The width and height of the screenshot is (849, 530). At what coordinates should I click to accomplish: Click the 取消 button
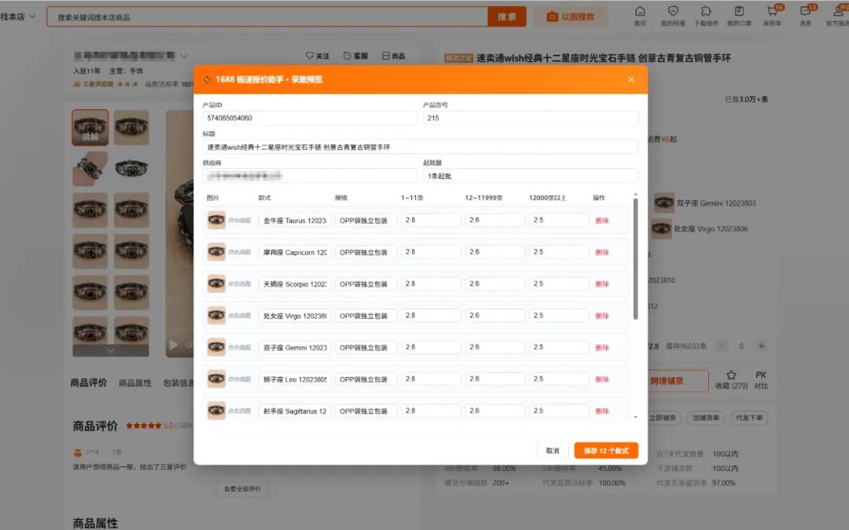(x=553, y=451)
